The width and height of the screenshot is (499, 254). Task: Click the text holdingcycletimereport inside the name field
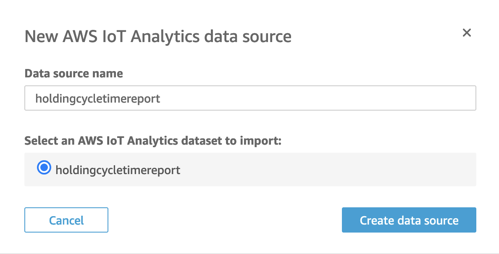98,99
